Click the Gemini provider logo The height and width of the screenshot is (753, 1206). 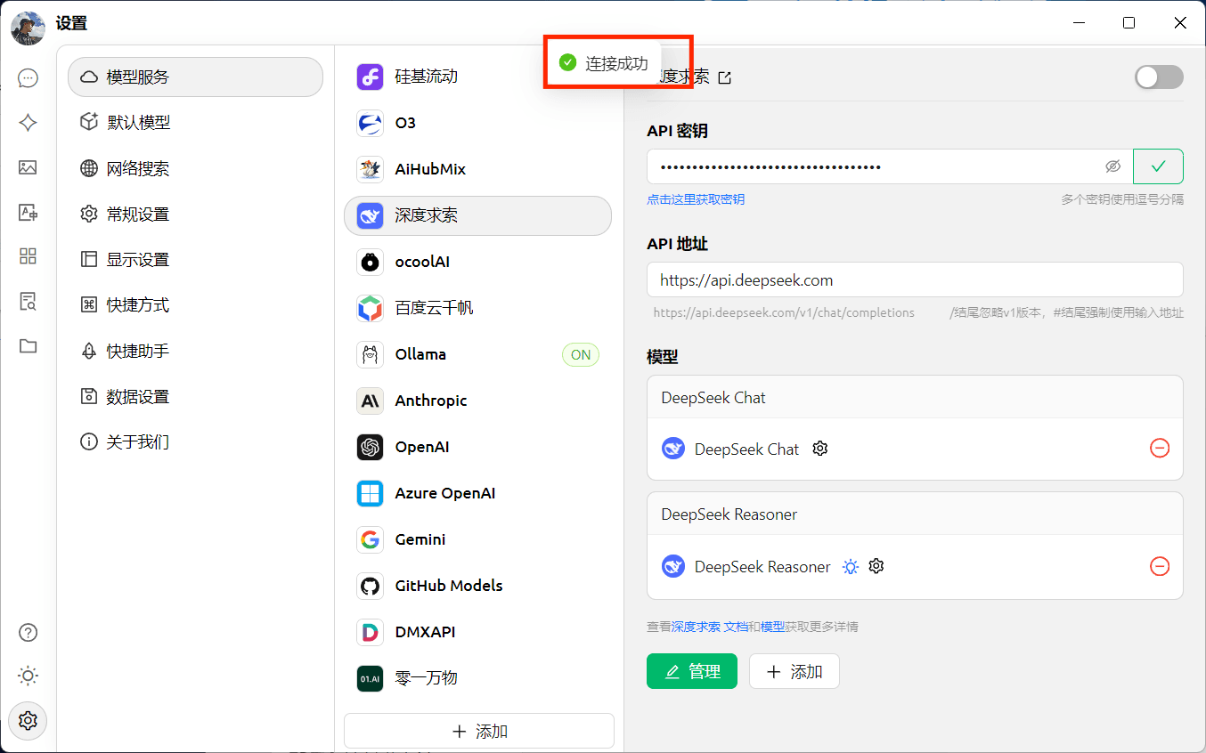[x=370, y=539]
